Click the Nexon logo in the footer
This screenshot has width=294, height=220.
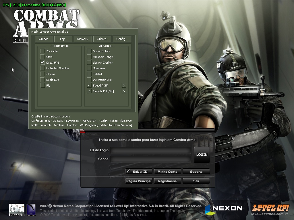coord(224,209)
